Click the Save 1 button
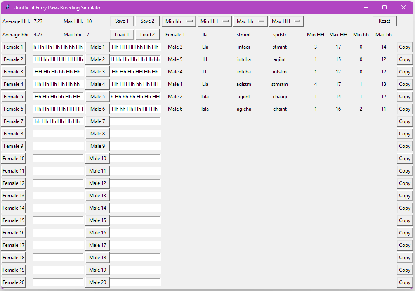The image size is (415, 291). [122, 21]
